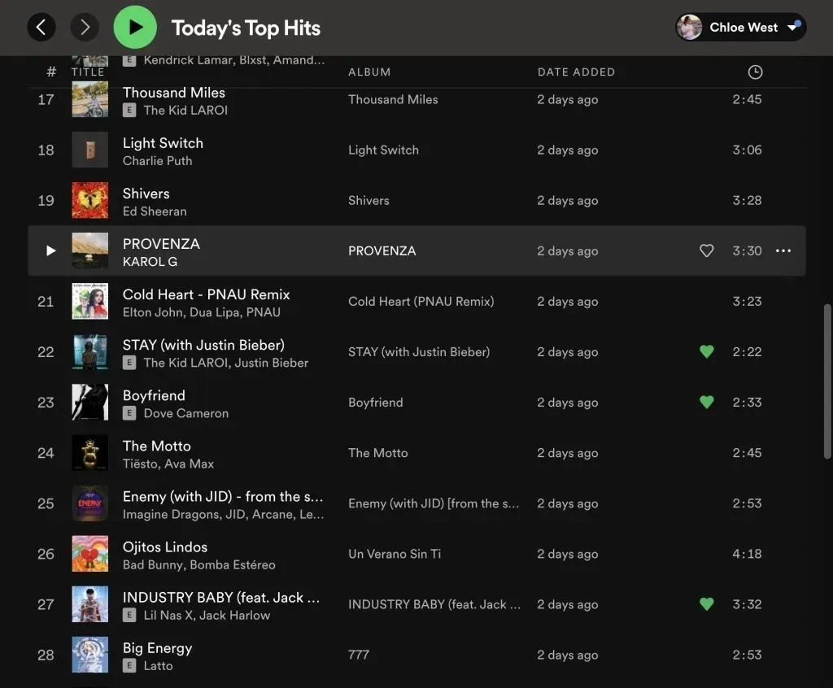This screenshot has width=833, height=688.
Task: Click the Ojitos Lindos album cover
Action: point(89,554)
